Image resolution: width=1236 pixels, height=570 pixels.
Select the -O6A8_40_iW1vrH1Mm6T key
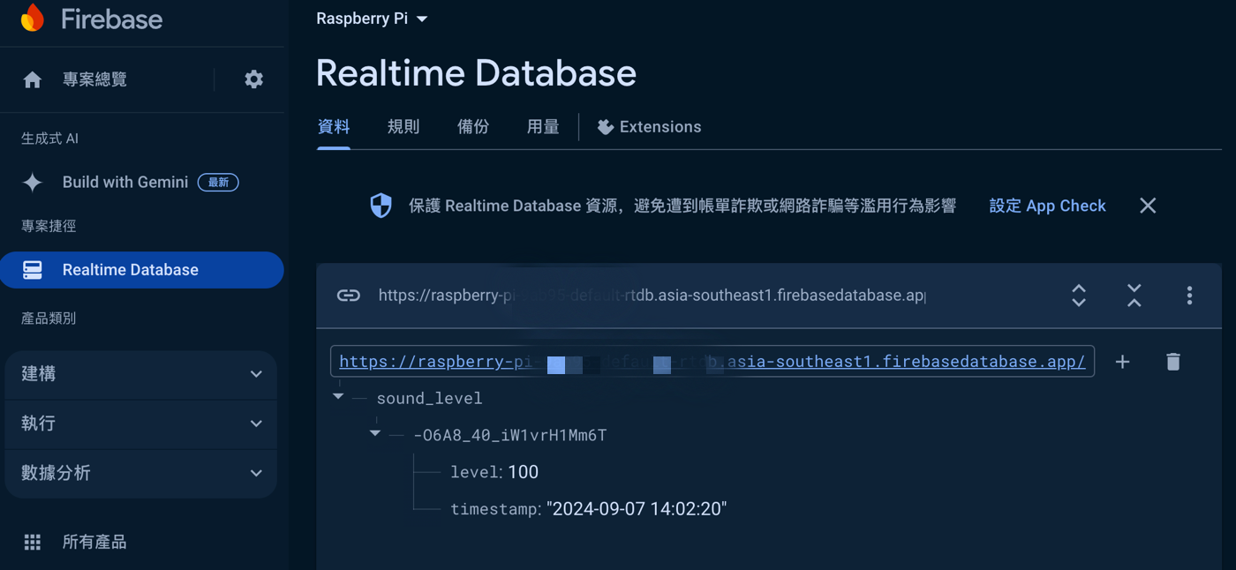coord(509,435)
